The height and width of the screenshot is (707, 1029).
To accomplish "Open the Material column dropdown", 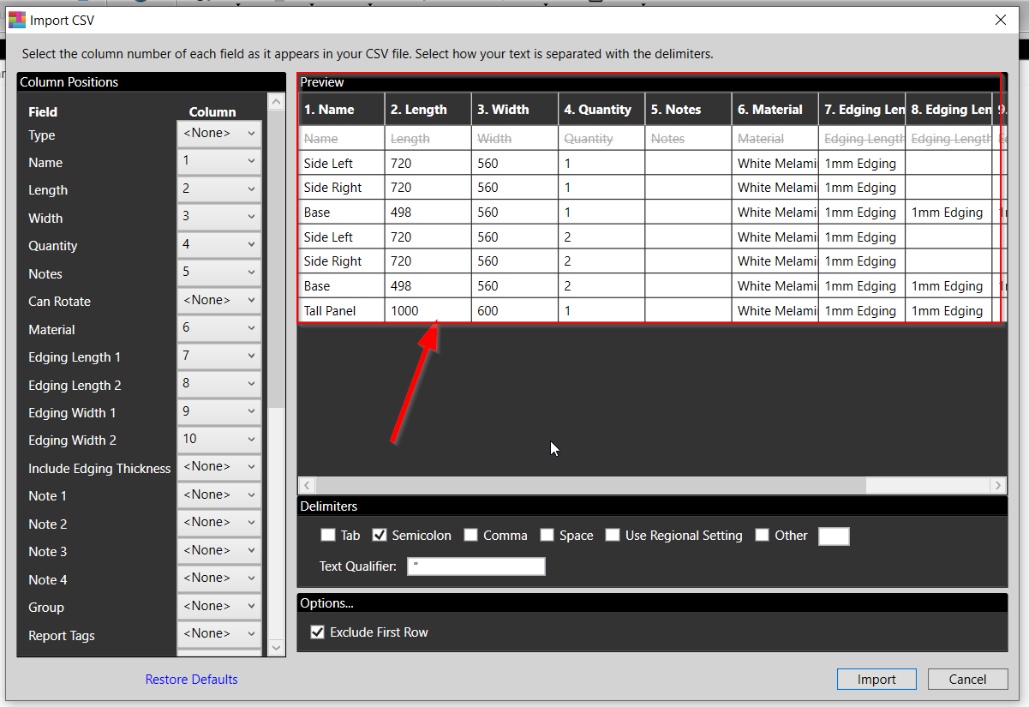I will point(219,328).
